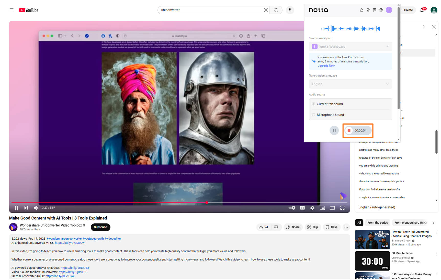Skip to the next video
The width and height of the screenshot is (441, 280).
(x=26, y=208)
